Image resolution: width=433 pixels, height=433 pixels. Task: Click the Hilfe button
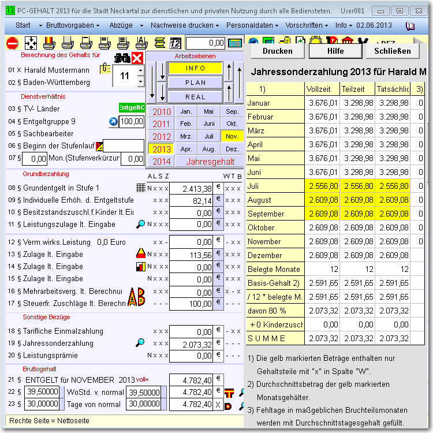click(x=335, y=51)
